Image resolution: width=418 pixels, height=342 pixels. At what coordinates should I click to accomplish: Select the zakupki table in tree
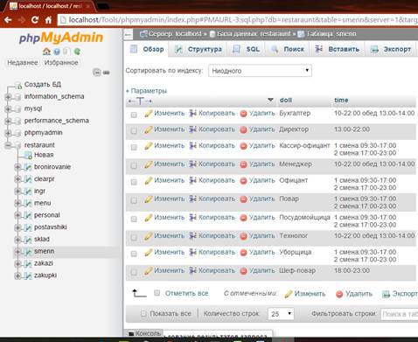tap(45, 276)
